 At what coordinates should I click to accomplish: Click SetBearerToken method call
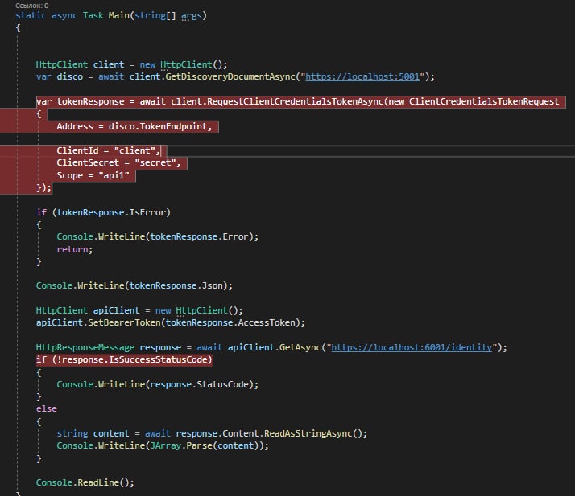pos(124,322)
